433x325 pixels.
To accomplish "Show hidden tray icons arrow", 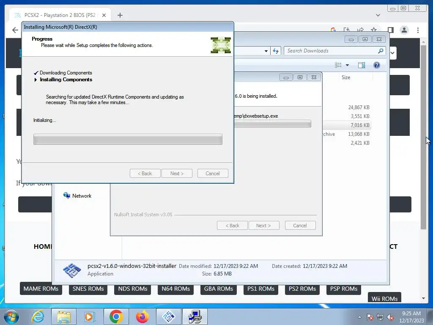I will [359, 317].
